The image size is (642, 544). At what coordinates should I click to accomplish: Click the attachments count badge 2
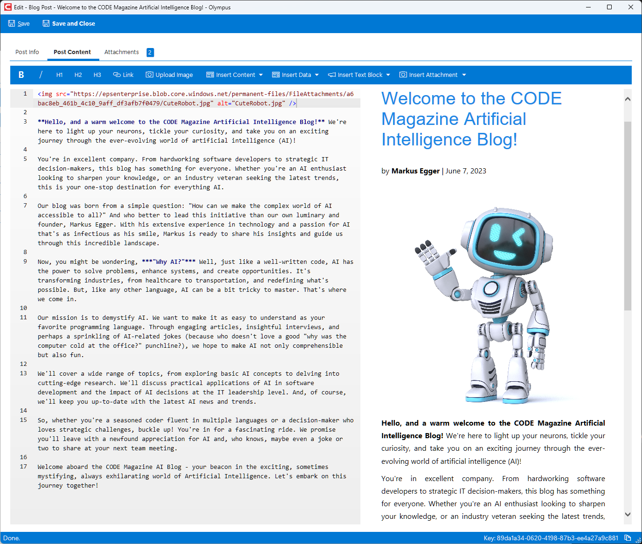150,53
